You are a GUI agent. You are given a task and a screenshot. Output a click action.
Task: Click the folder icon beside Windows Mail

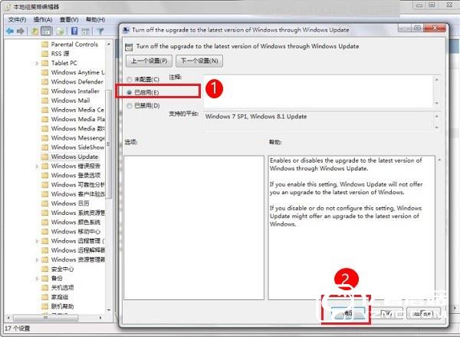(x=45, y=101)
